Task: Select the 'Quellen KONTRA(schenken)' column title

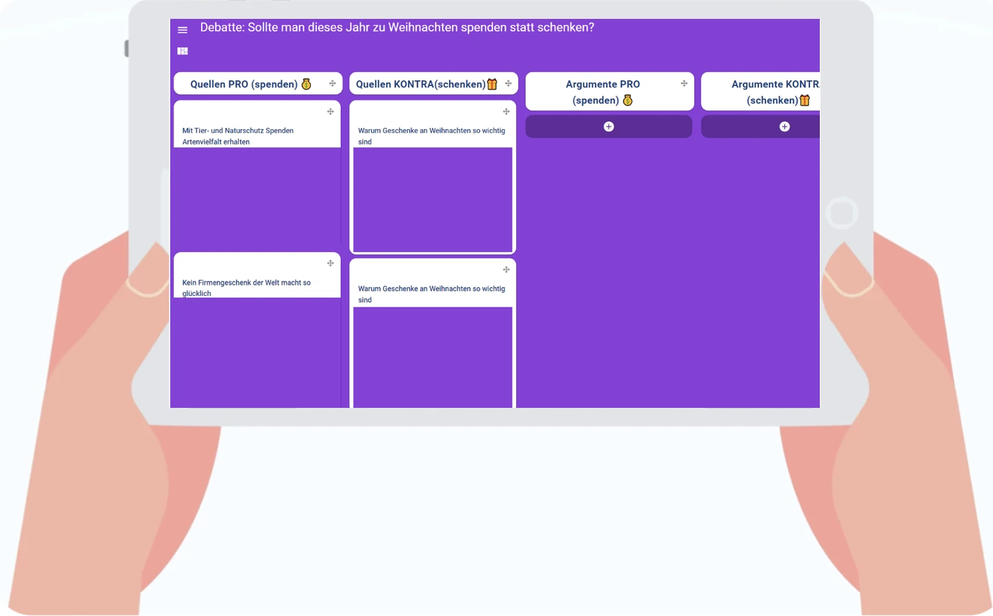Action: tap(420, 85)
